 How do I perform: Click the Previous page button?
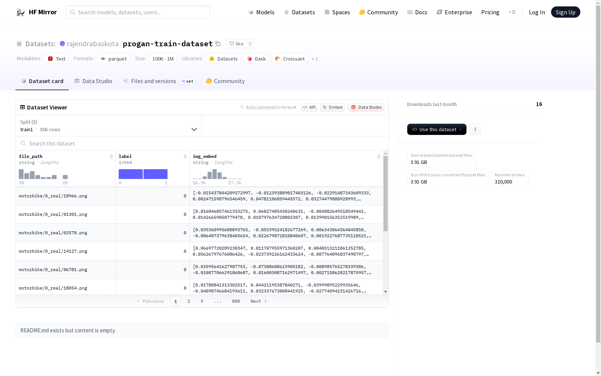click(x=150, y=301)
